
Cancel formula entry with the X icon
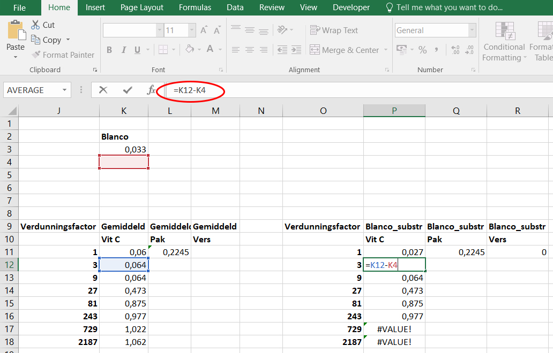click(103, 90)
